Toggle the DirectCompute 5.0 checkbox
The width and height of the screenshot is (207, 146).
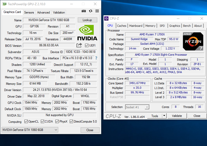(71, 122)
